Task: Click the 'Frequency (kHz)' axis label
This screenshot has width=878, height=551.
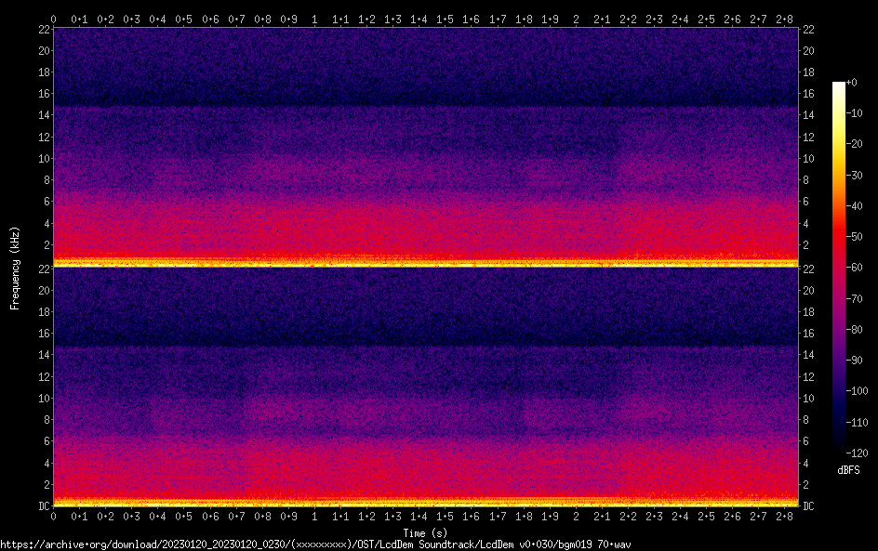Action: coord(15,268)
